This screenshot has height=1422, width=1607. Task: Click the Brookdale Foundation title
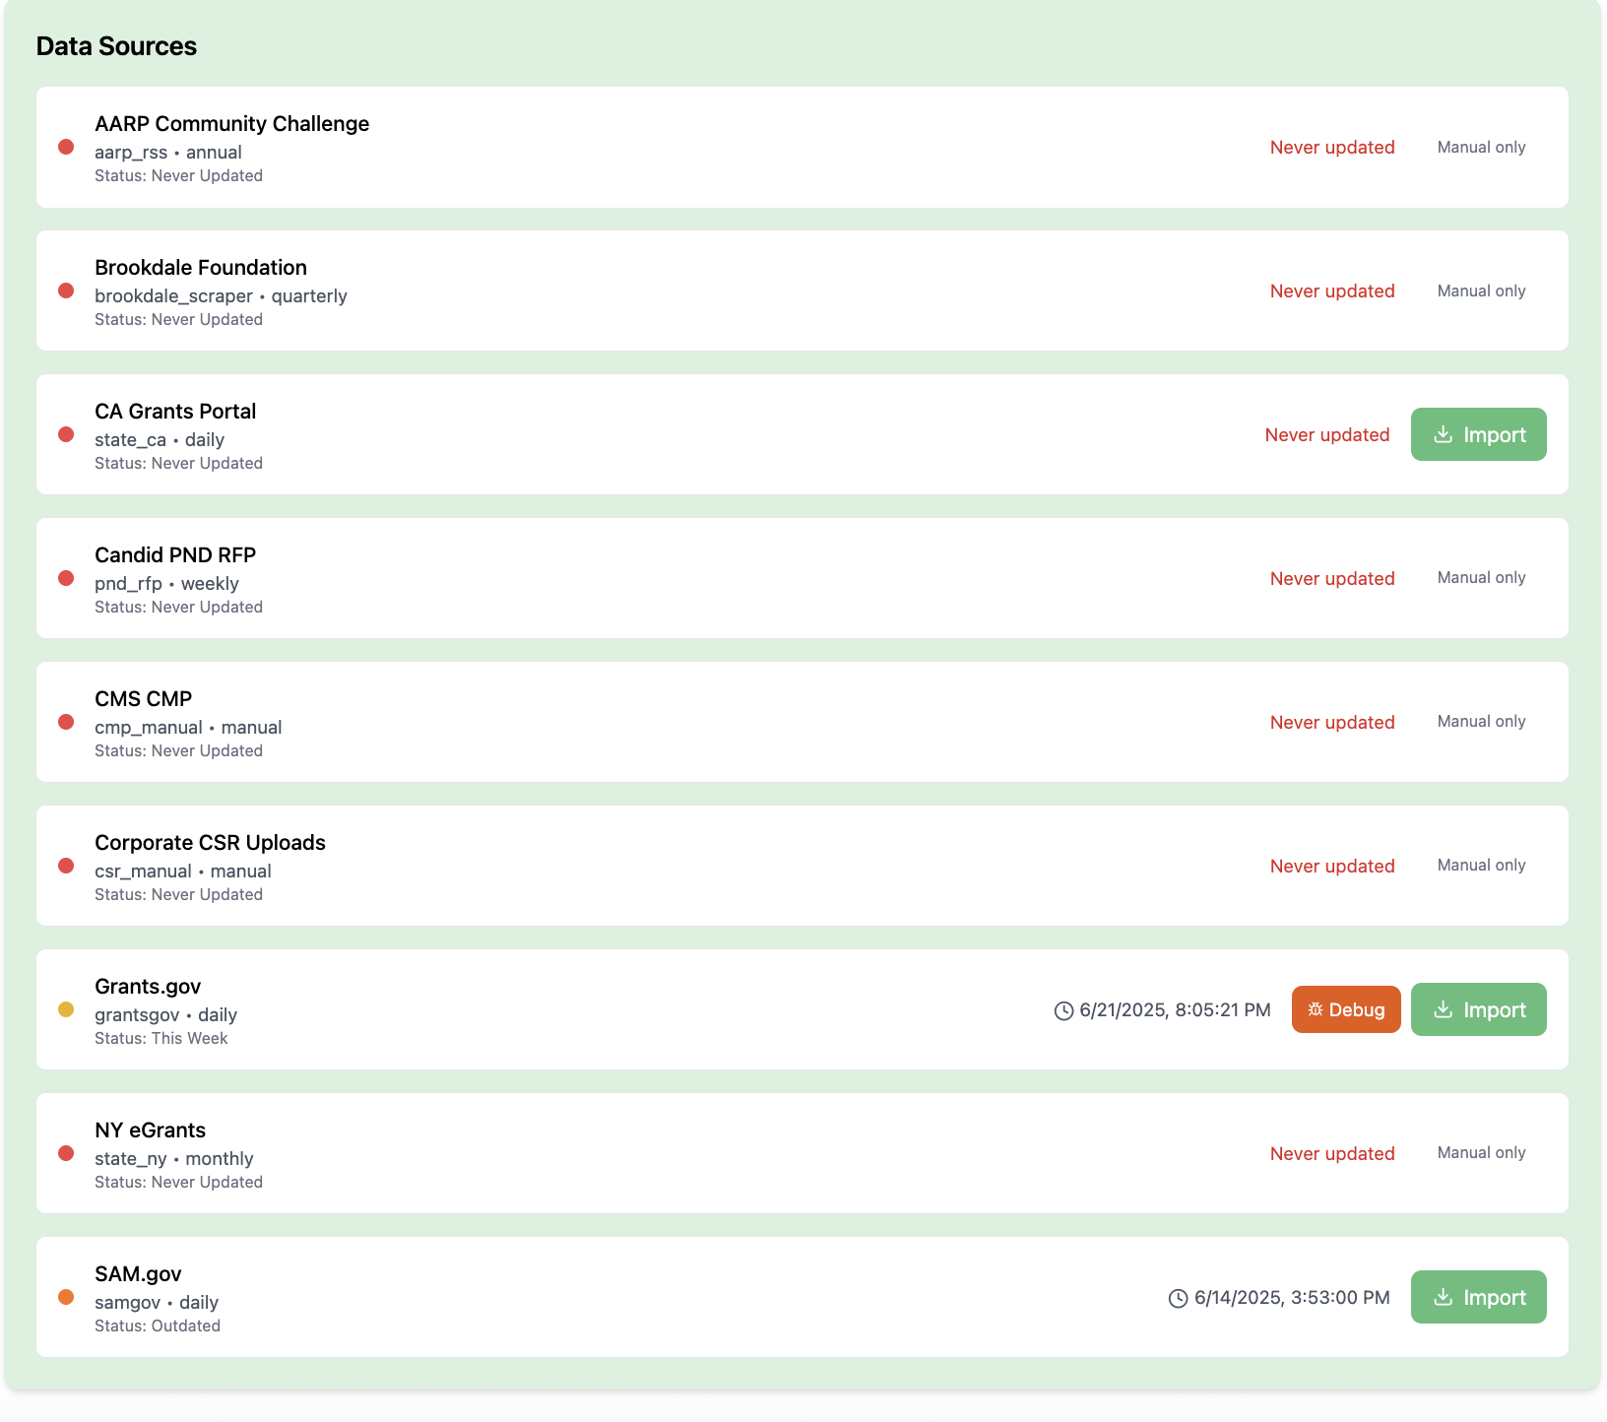coord(201,267)
